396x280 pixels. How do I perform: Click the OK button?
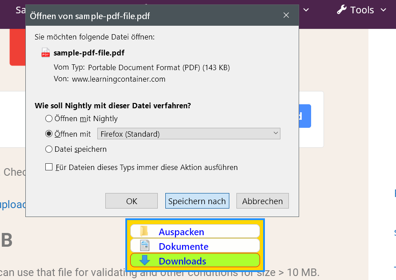tap(131, 201)
